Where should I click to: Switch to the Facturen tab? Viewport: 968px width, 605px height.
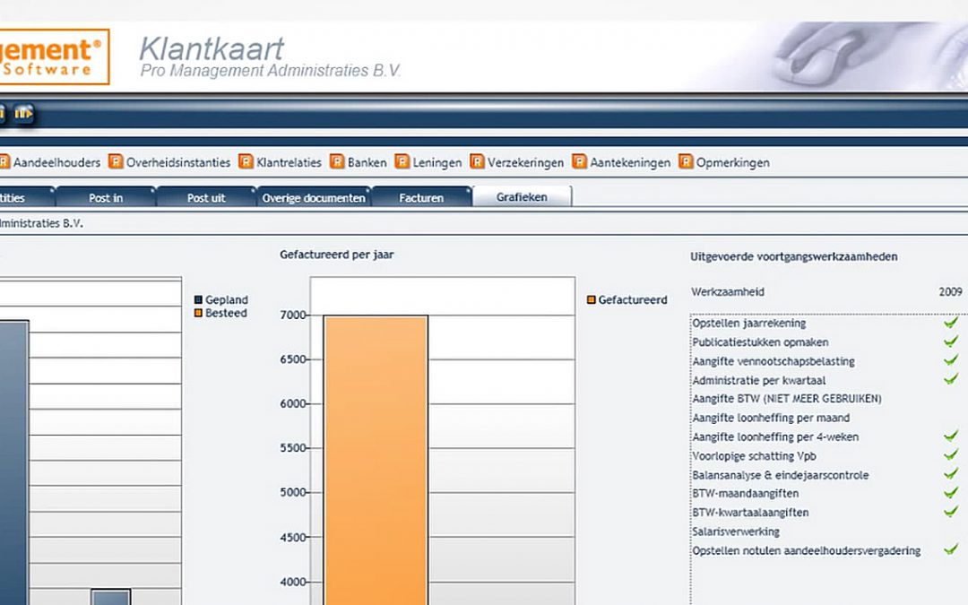coord(421,197)
